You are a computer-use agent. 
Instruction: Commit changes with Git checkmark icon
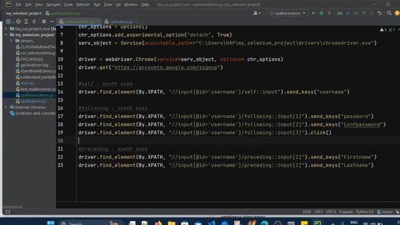pyautogui.click(x=356, y=13)
